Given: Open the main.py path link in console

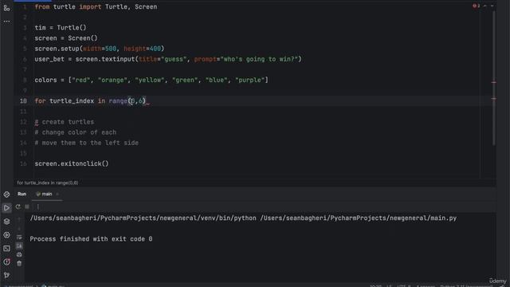Looking at the screenshot, I should (x=358, y=218).
